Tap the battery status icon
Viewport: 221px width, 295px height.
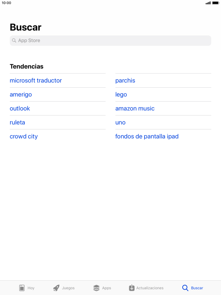coord(216,3)
